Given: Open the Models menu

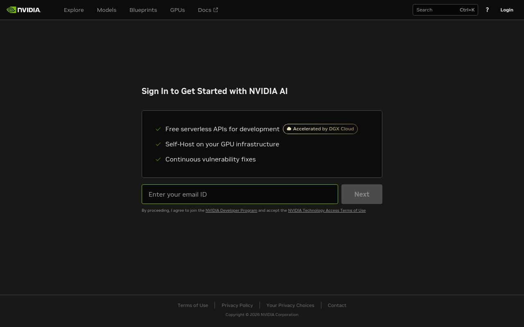Looking at the screenshot, I should (106, 9).
